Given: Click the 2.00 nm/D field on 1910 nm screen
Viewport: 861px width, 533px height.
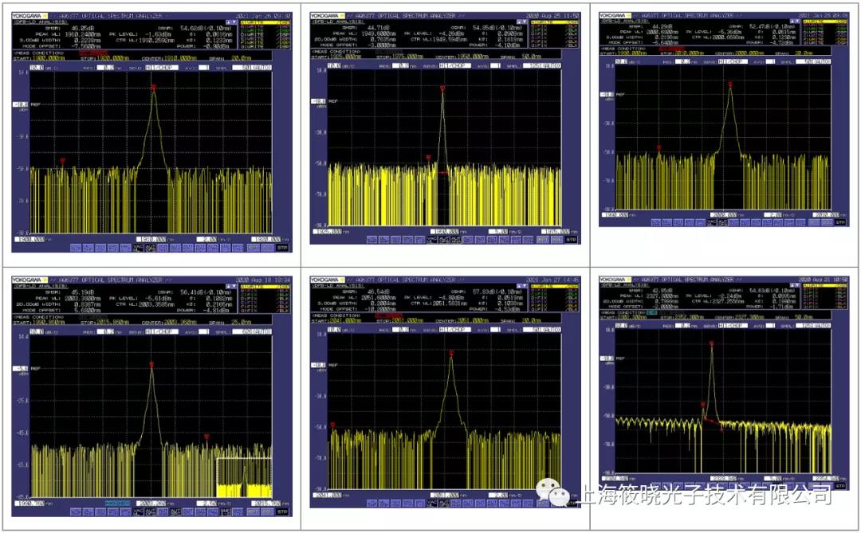Looking at the screenshot, I should 208,239.
